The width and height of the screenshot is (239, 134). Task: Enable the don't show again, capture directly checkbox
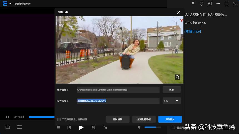pos(59,119)
